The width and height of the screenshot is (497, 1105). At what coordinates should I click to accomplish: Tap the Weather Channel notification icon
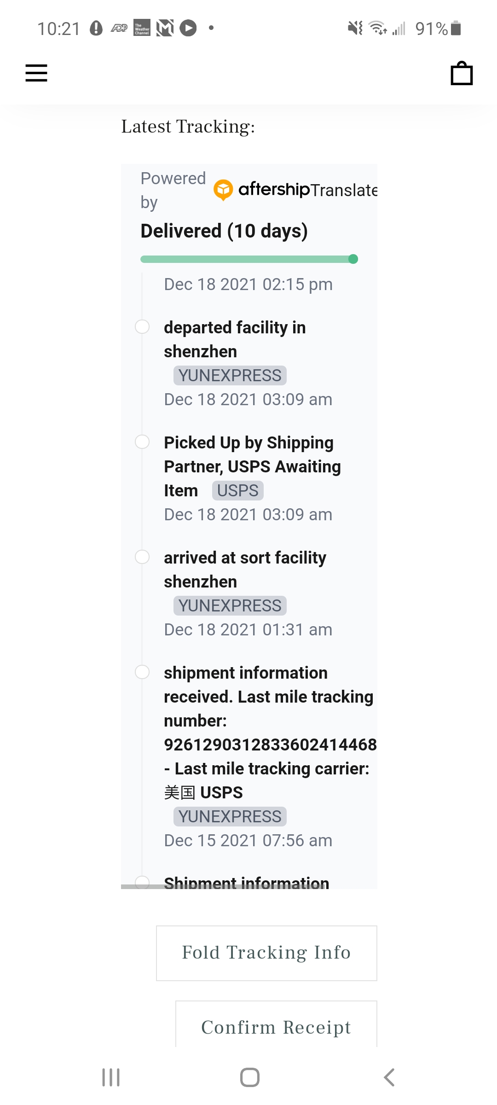pyautogui.click(x=142, y=28)
